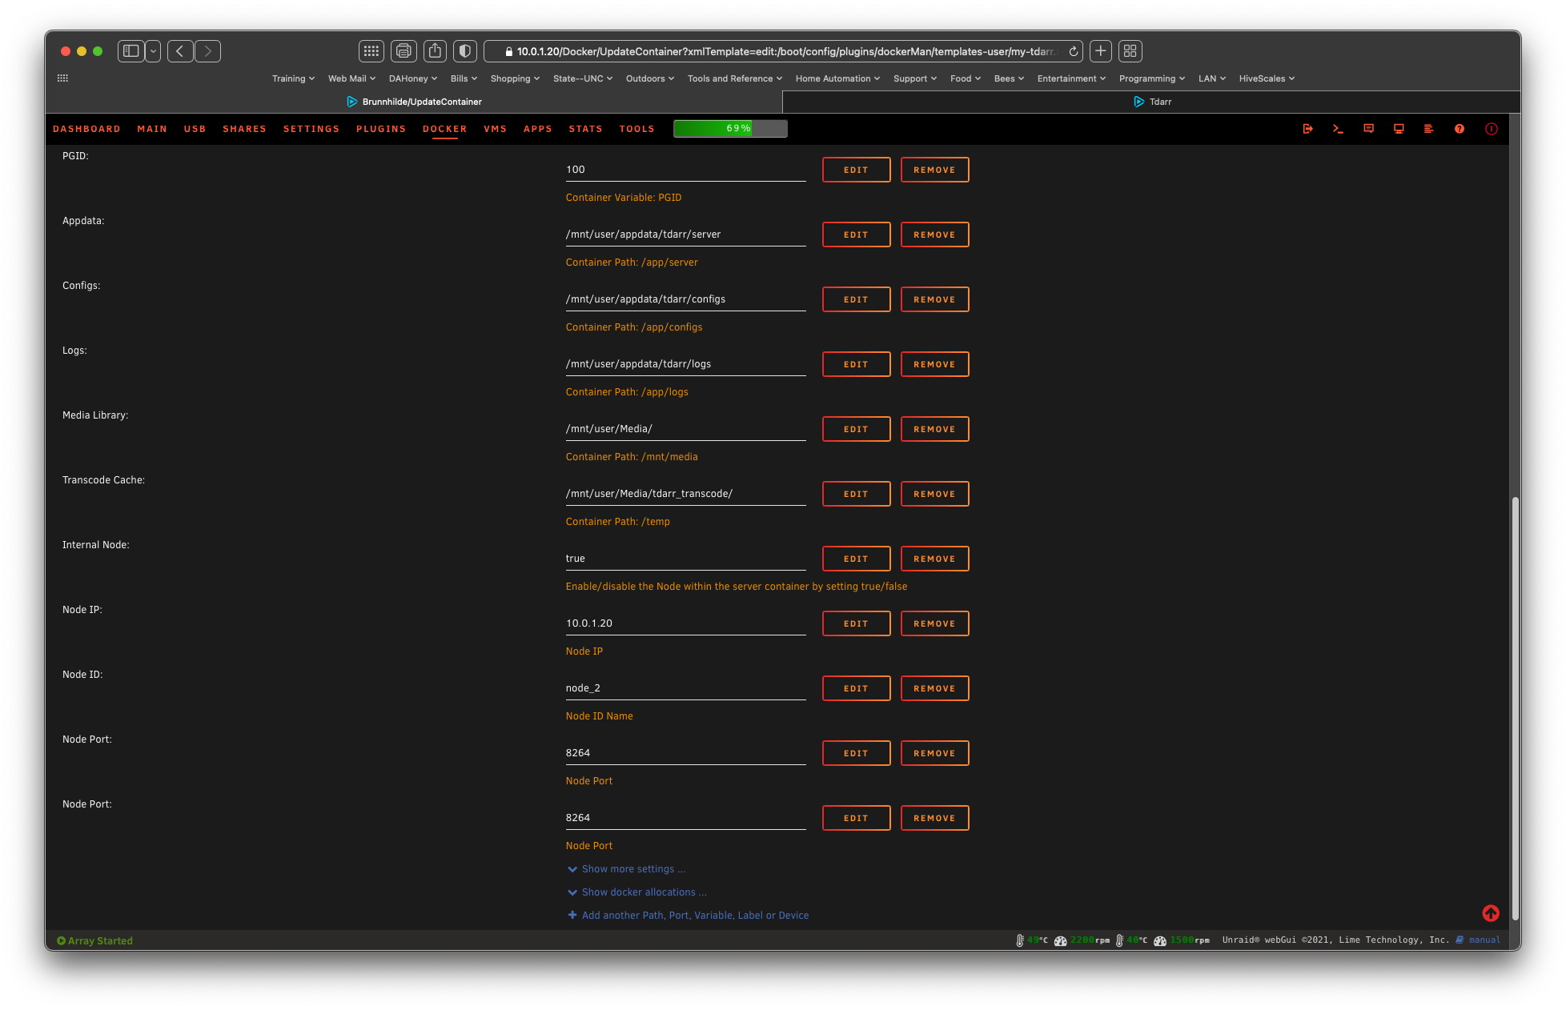
Task: Select the Tdarr browser tab
Action: tap(1152, 102)
